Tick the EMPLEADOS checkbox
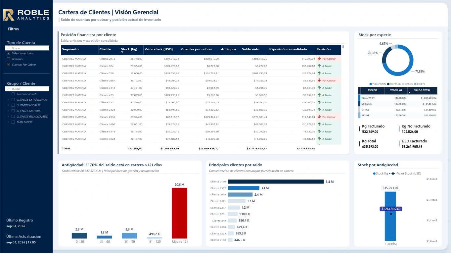The width and height of the screenshot is (451, 254). [13, 122]
